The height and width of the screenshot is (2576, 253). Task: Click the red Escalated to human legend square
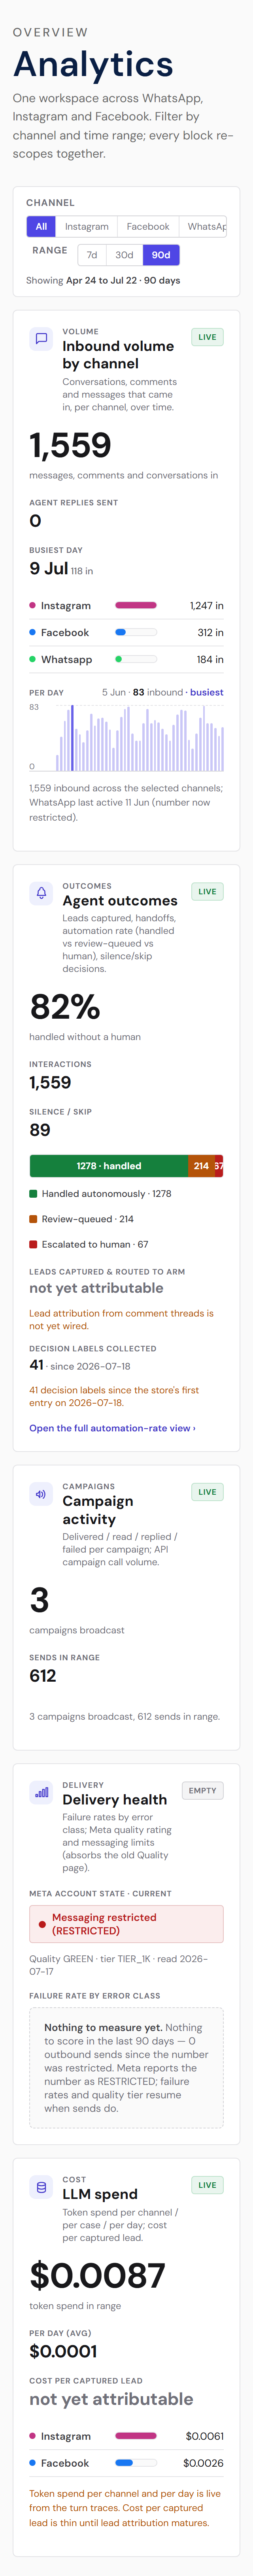pos(33,1244)
